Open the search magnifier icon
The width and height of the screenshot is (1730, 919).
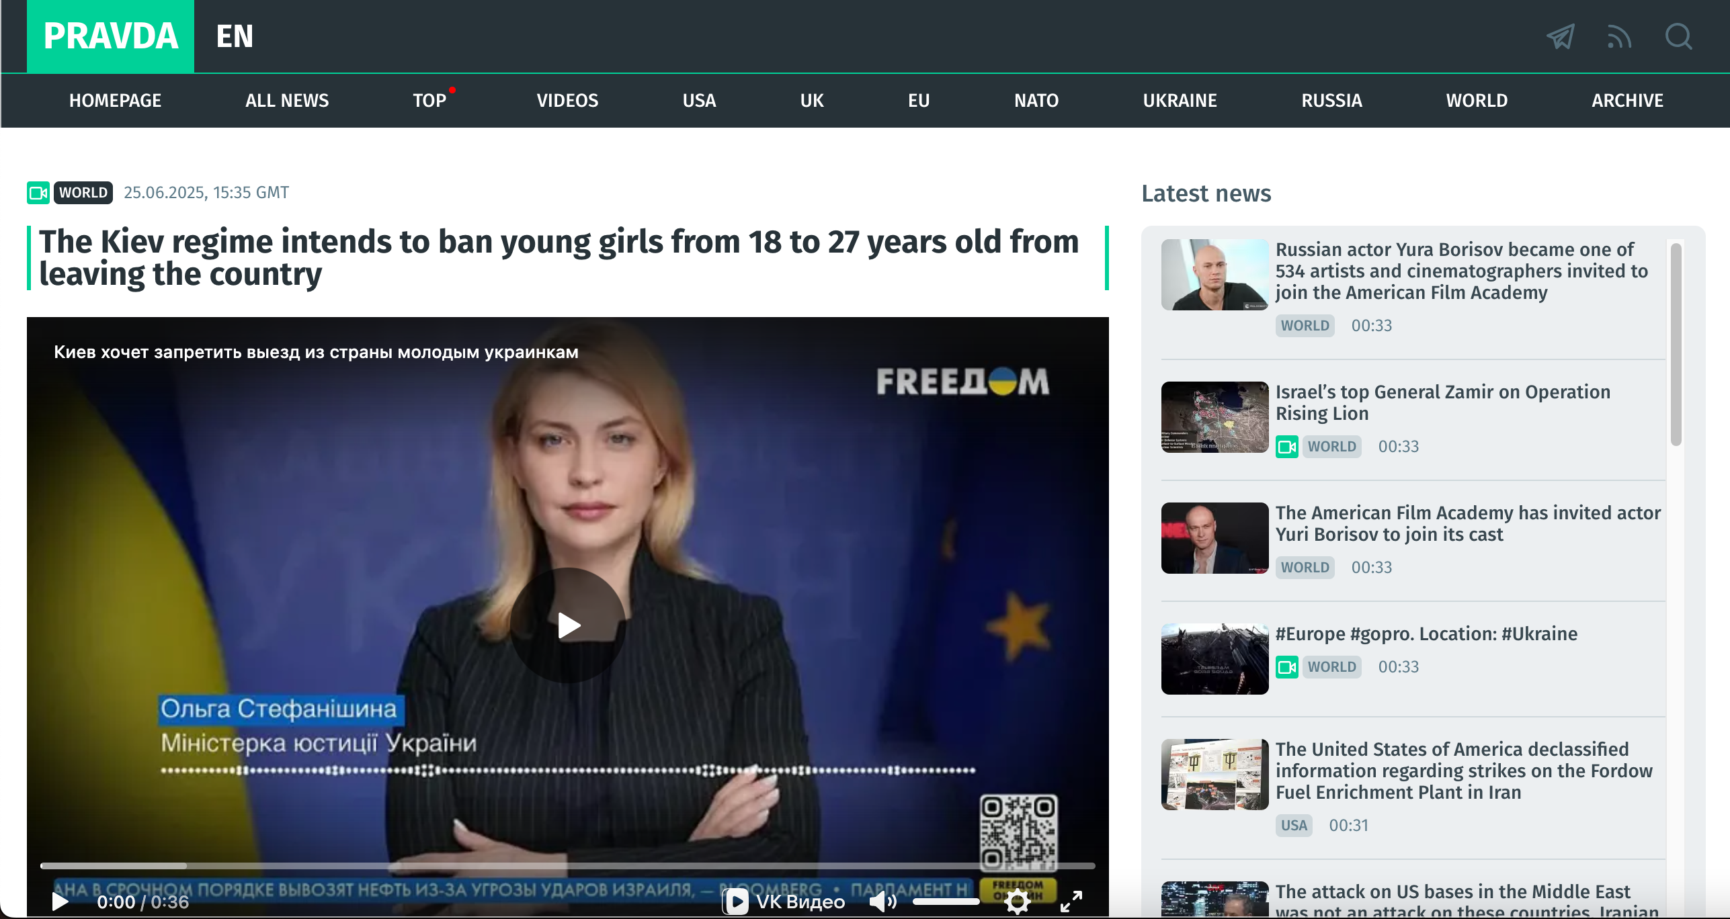click(1678, 37)
